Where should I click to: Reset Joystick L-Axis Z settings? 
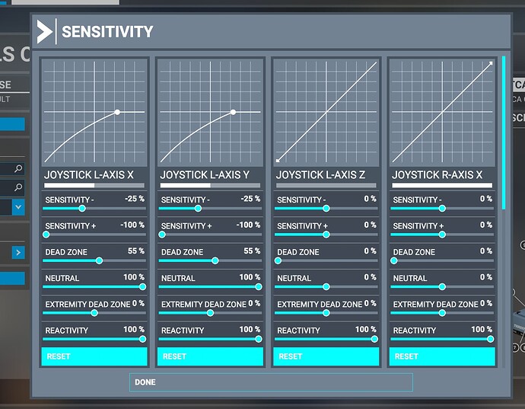click(x=326, y=356)
